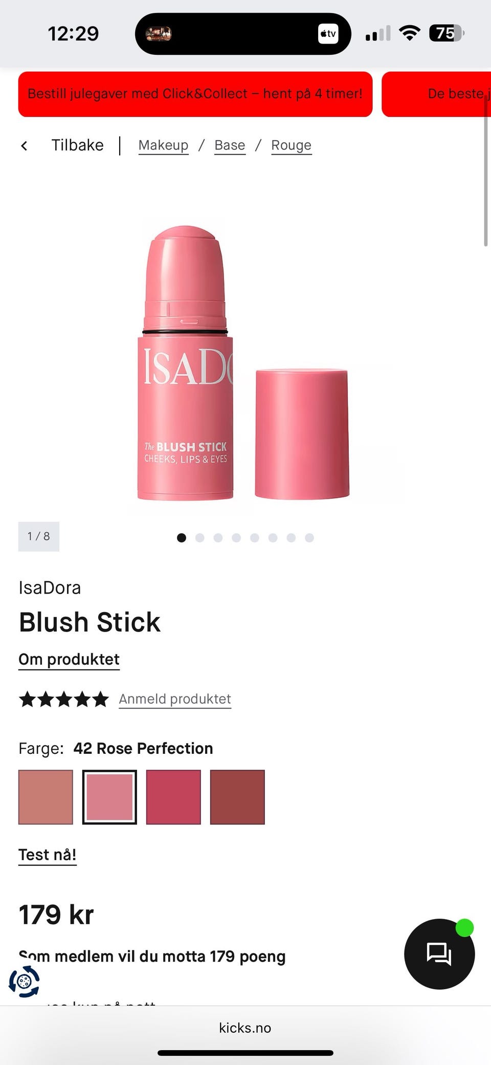Tap the Wi-Fi status icon
Image resolution: width=491 pixels, height=1065 pixels.
click(x=409, y=33)
